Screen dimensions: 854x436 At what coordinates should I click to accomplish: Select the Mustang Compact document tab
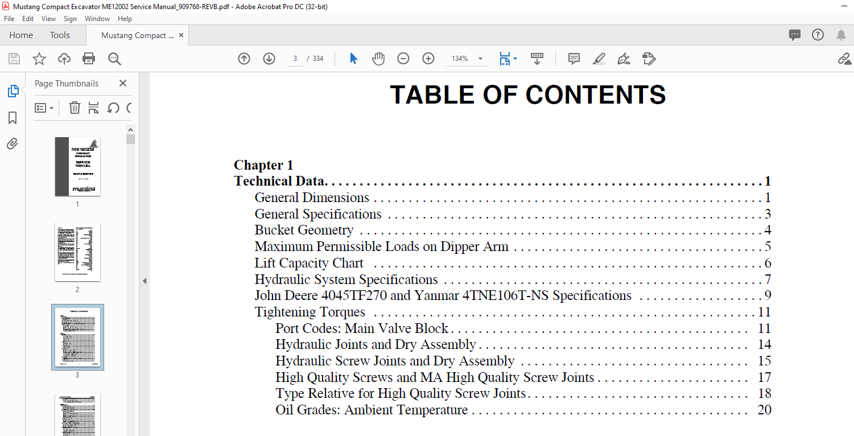pos(137,35)
